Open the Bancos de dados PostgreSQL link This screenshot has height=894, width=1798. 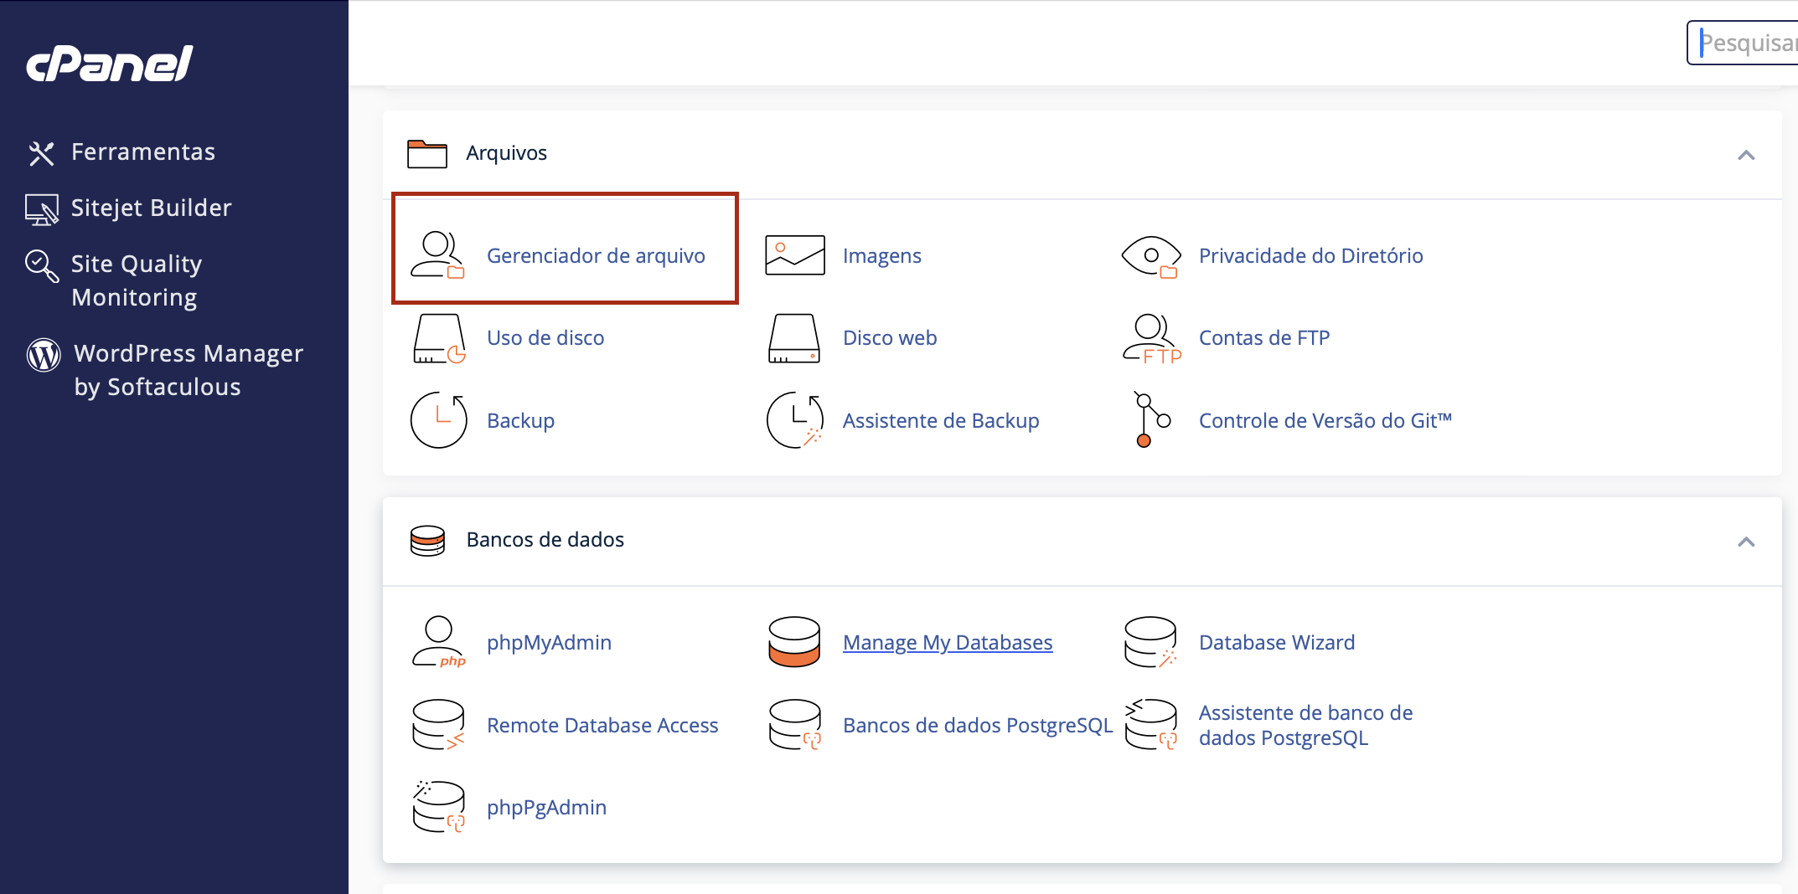click(x=978, y=726)
